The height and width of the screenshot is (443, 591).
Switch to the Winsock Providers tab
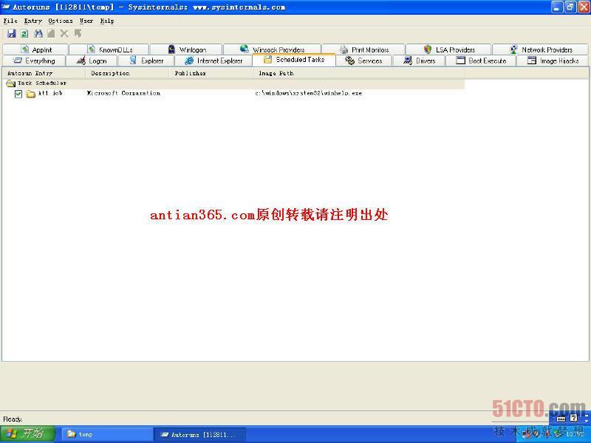pos(272,49)
